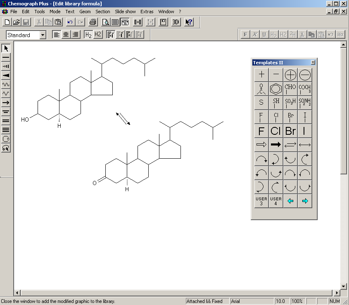Open the Extras menu
The width and height of the screenshot is (349, 305).
point(147,12)
